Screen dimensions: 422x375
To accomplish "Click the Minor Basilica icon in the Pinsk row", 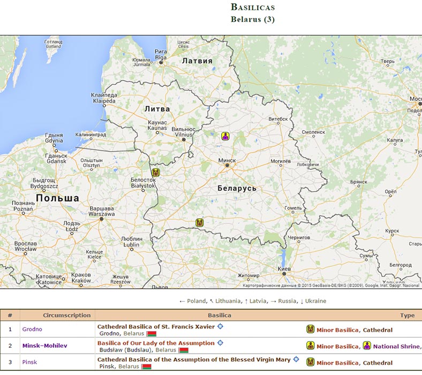I will point(310,363).
